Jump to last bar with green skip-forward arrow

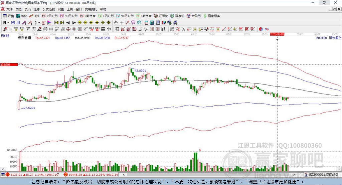[x=62, y=23]
